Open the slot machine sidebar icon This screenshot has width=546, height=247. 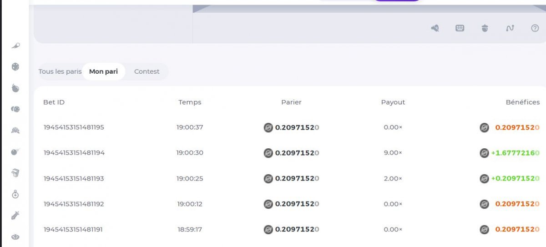click(15, 173)
